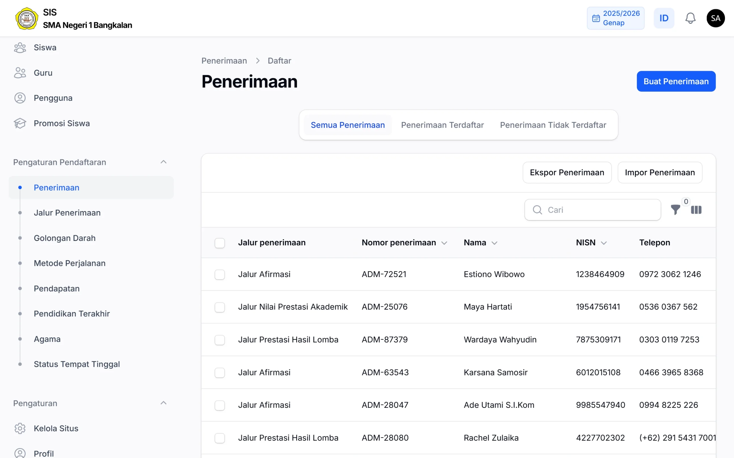The height and width of the screenshot is (458, 734).
Task: Open filter options next to search
Action: 676,210
